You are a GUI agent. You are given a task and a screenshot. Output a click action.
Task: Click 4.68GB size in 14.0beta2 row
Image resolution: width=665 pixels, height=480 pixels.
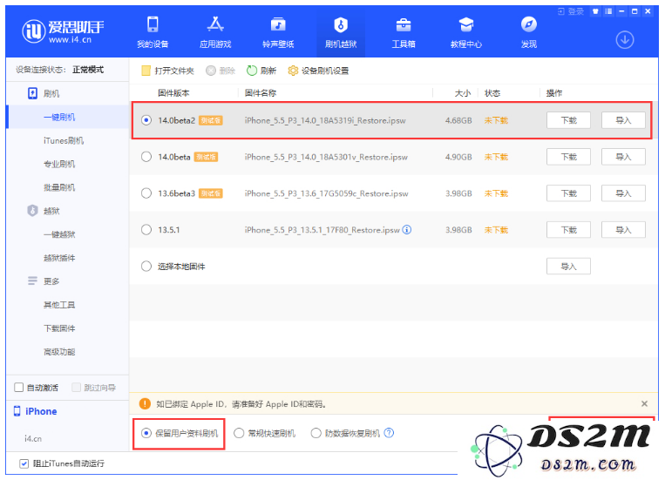click(458, 120)
